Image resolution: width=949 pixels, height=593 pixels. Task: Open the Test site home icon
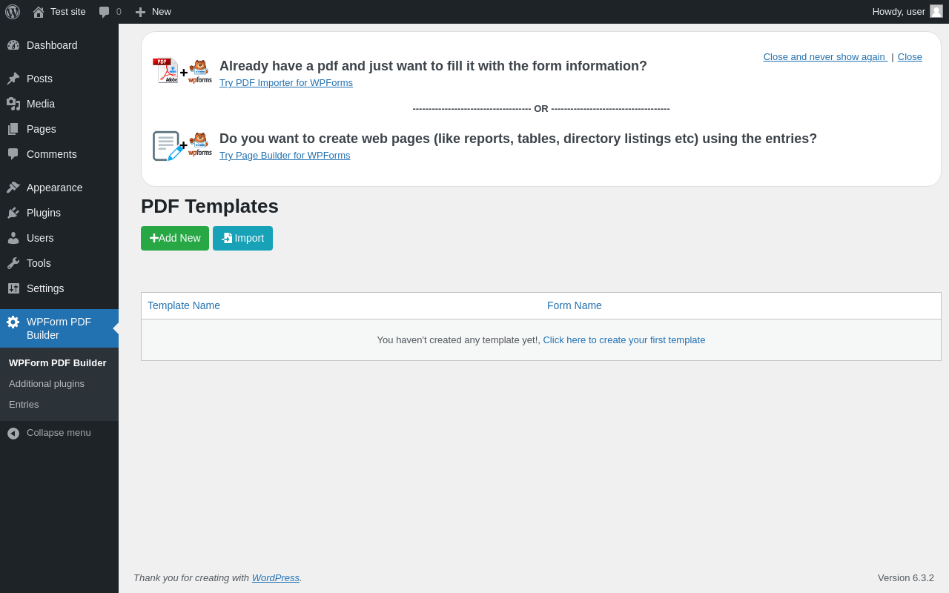click(x=39, y=12)
